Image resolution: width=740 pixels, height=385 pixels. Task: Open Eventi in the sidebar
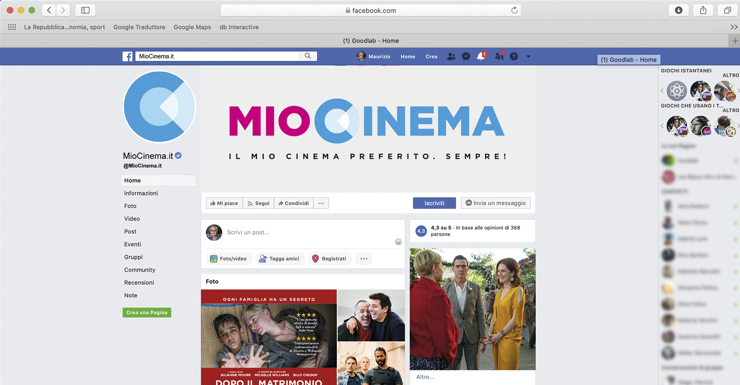pyautogui.click(x=133, y=244)
